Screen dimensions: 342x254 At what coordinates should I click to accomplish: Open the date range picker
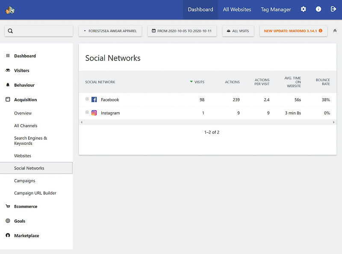[182, 31]
